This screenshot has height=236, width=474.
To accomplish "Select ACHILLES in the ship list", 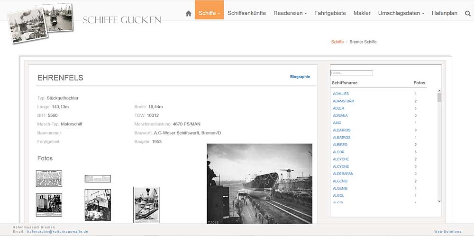I will coord(341,94).
